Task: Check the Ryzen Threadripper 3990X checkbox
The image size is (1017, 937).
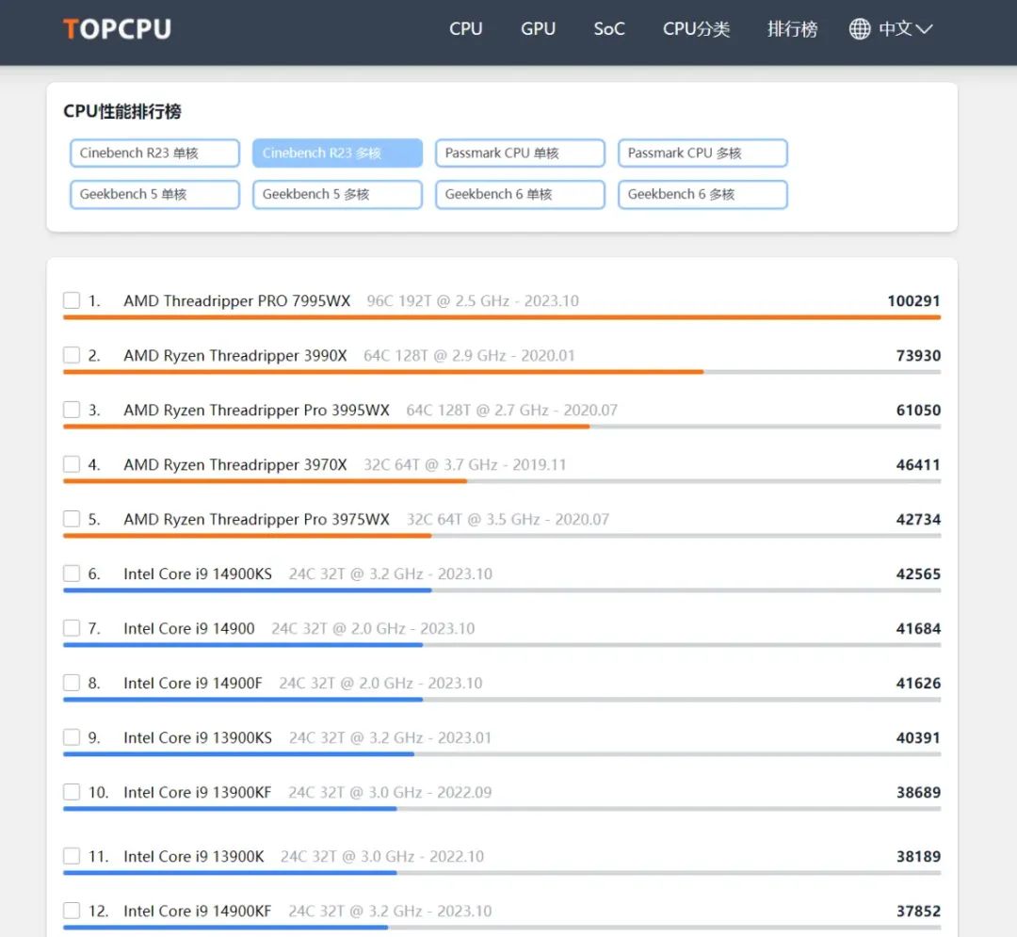Action: coord(72,355)
